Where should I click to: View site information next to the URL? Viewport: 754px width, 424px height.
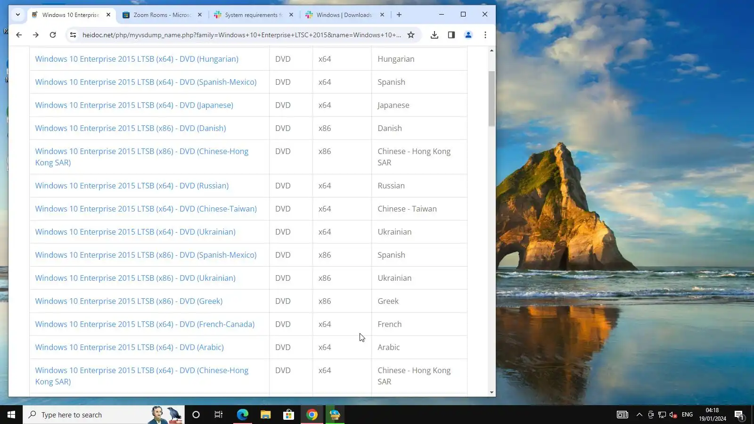click(x=73, y=35)
